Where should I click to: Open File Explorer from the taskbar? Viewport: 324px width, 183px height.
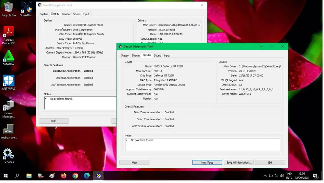(29, 176)
